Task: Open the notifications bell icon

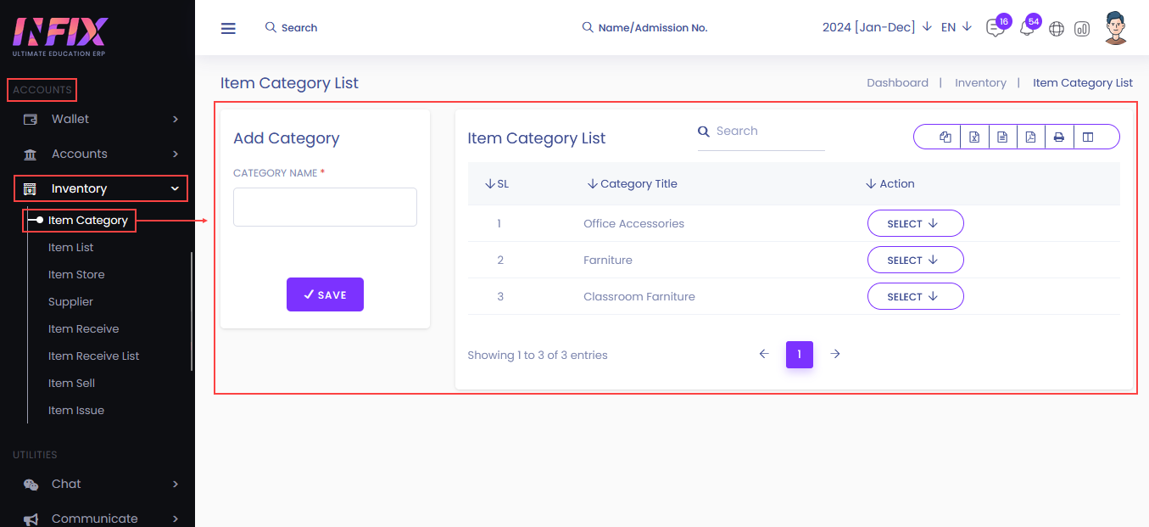Action: 1026,28
